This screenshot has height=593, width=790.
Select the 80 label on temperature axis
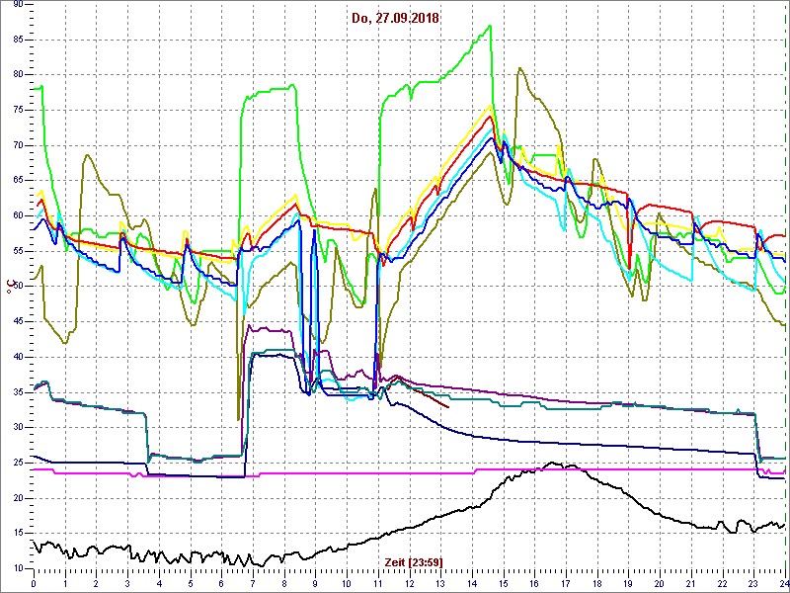click(17, 75)
